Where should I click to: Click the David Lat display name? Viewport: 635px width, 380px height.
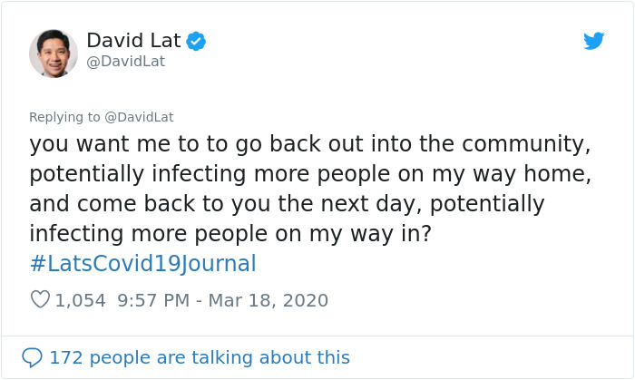click(133, 41)
